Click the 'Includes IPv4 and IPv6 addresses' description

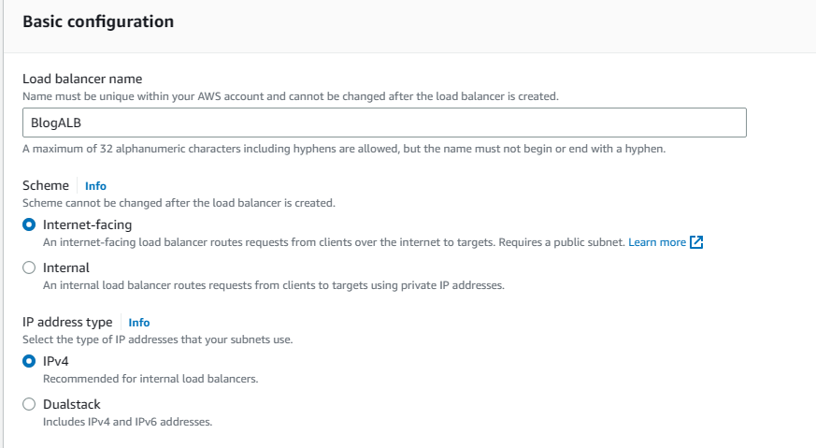click(x=127, y=422)
